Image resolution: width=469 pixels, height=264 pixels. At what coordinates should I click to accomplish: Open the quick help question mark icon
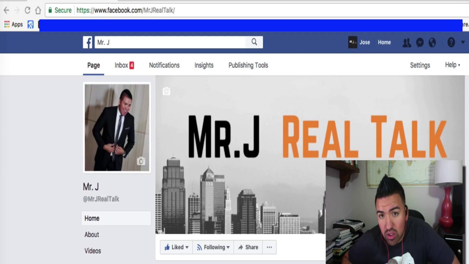451,43
